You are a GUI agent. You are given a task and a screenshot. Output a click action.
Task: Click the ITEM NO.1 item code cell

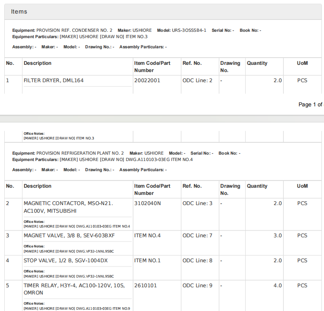[x=147, y=261]
